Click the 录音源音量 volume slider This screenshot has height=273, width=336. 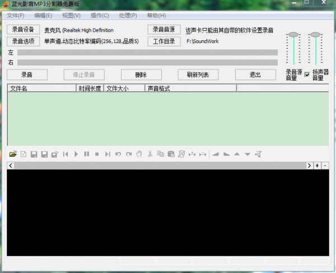pos(293,48)
